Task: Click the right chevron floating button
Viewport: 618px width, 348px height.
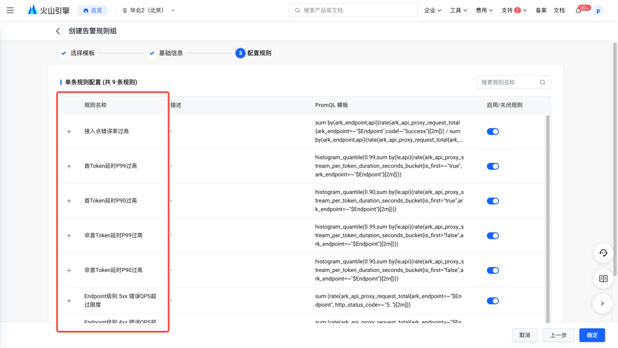Action: (603, 303)
